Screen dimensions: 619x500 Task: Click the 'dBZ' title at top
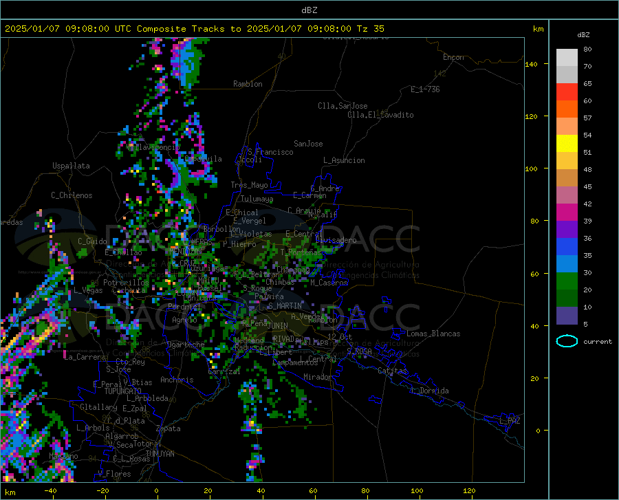coord(309,10)
